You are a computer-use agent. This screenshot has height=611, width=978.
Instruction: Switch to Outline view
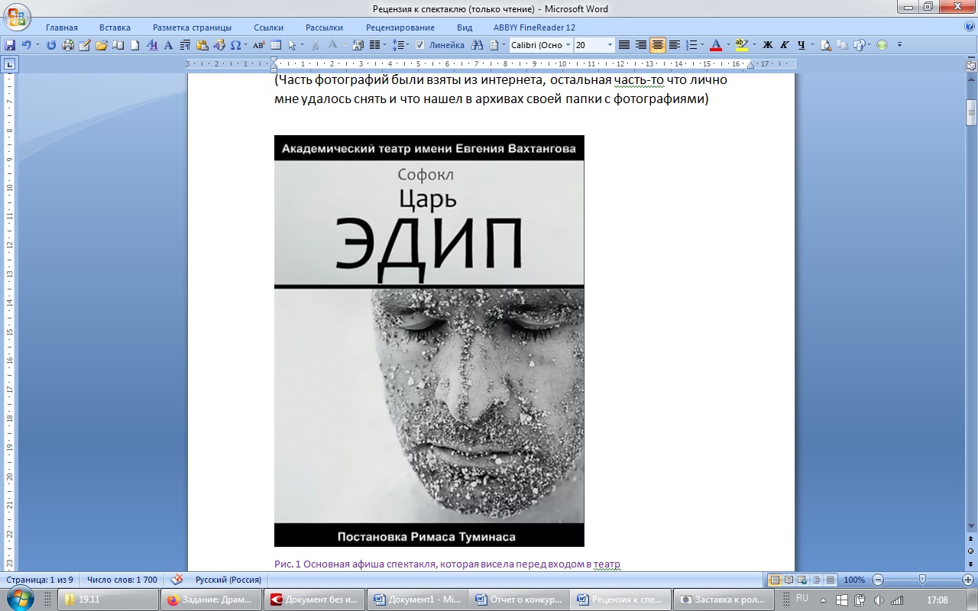(x=817, y=580)
